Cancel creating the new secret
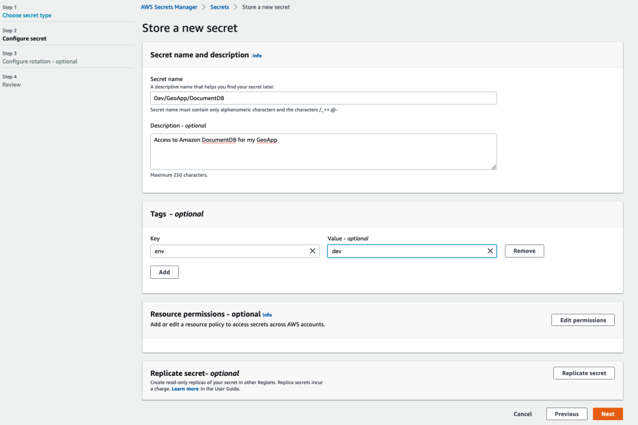Viewport: 638px width, 425px height. tap(523, 414)
